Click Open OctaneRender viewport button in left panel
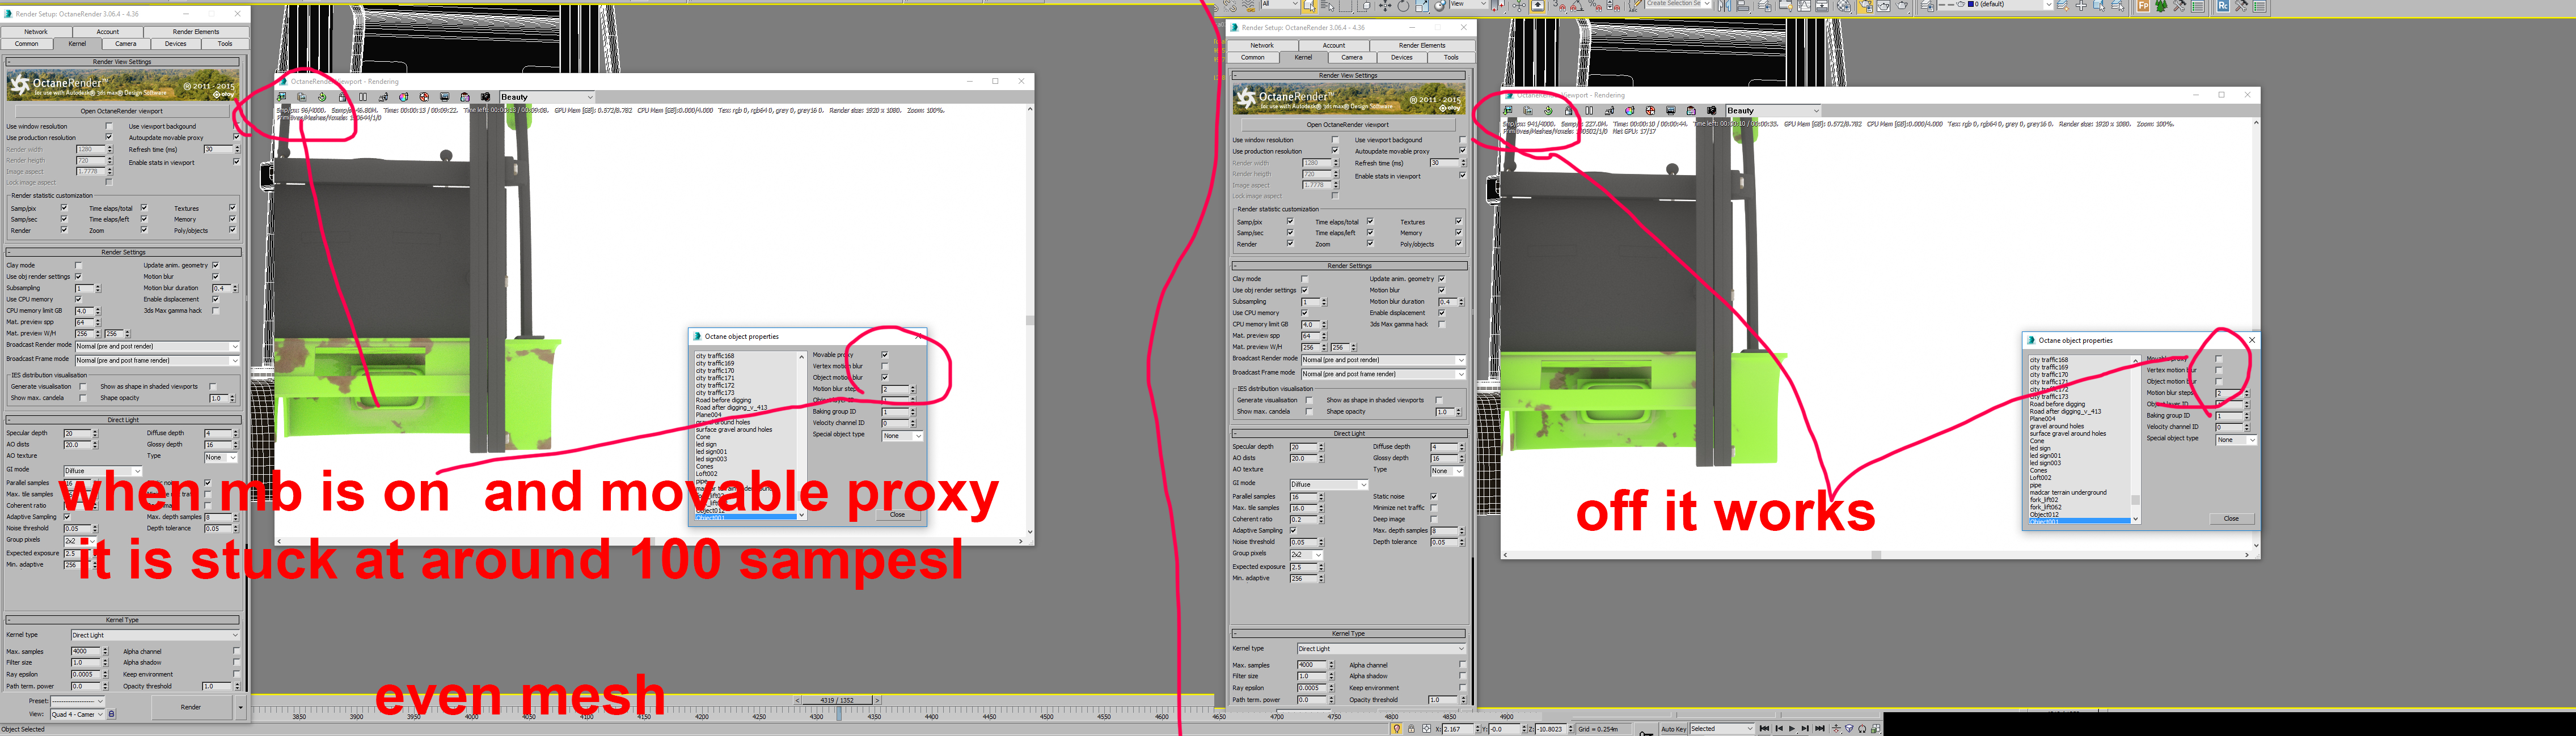Screen dimensions: 2576x736 [x=122, y=111]
